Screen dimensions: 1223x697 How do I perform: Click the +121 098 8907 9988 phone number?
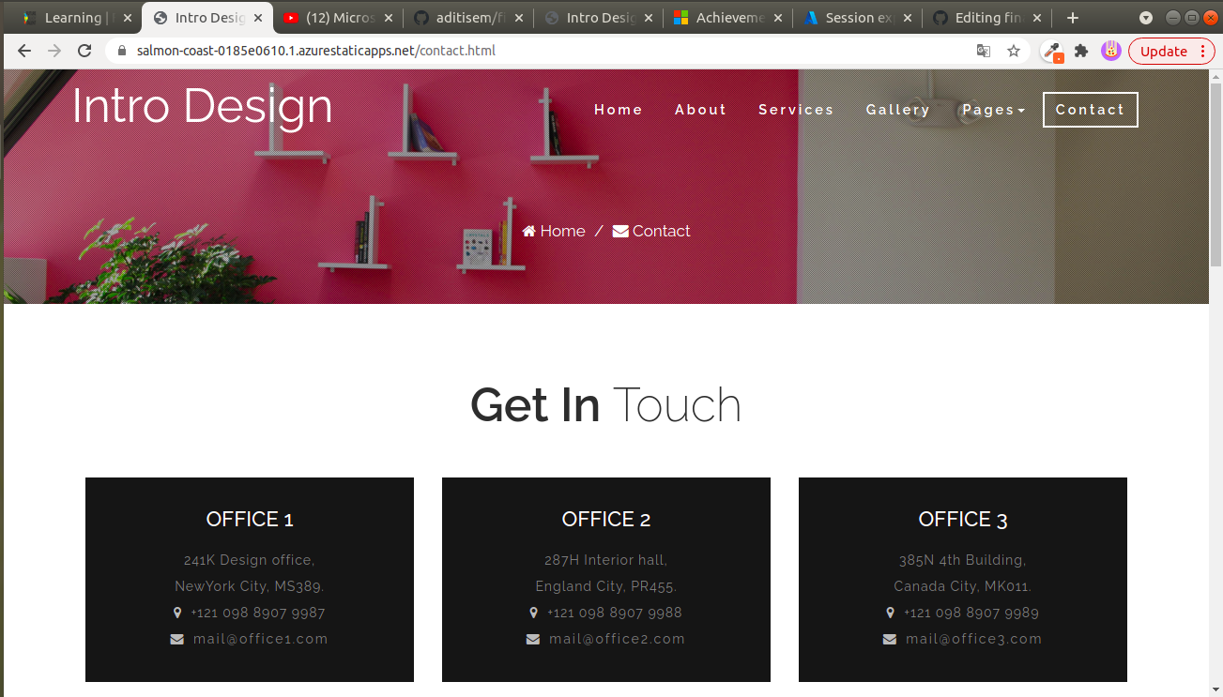click(615, 613)
